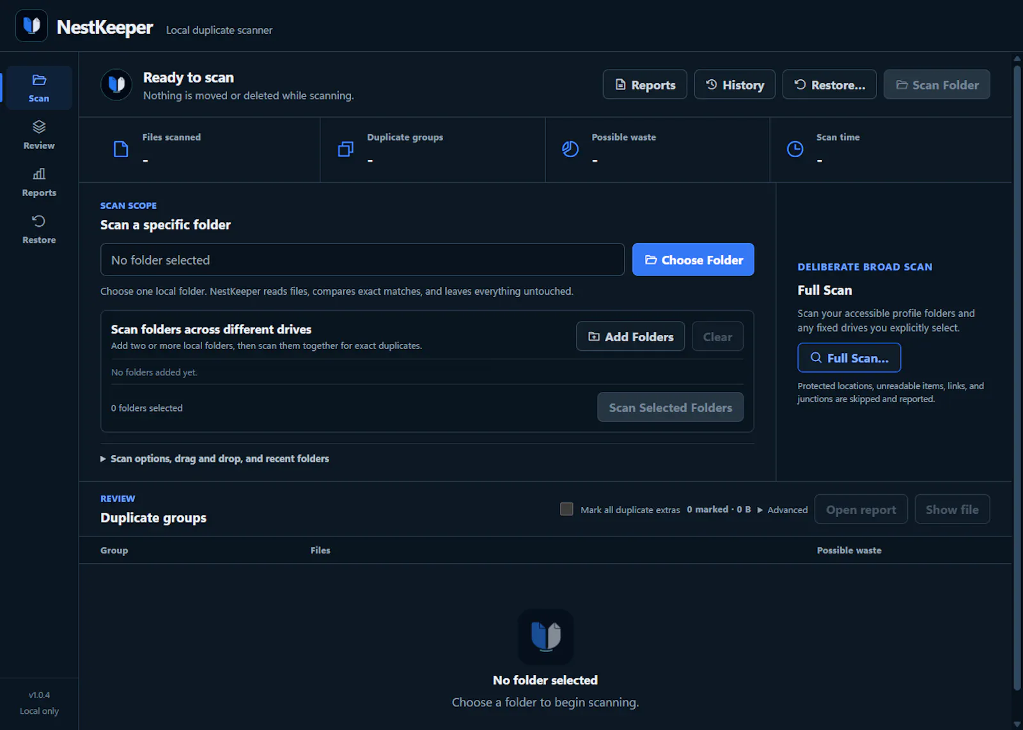This screenshot has height=730, width=1023.
Task: Open scan History
Action: pyautogui.click(x=735, y=84)
